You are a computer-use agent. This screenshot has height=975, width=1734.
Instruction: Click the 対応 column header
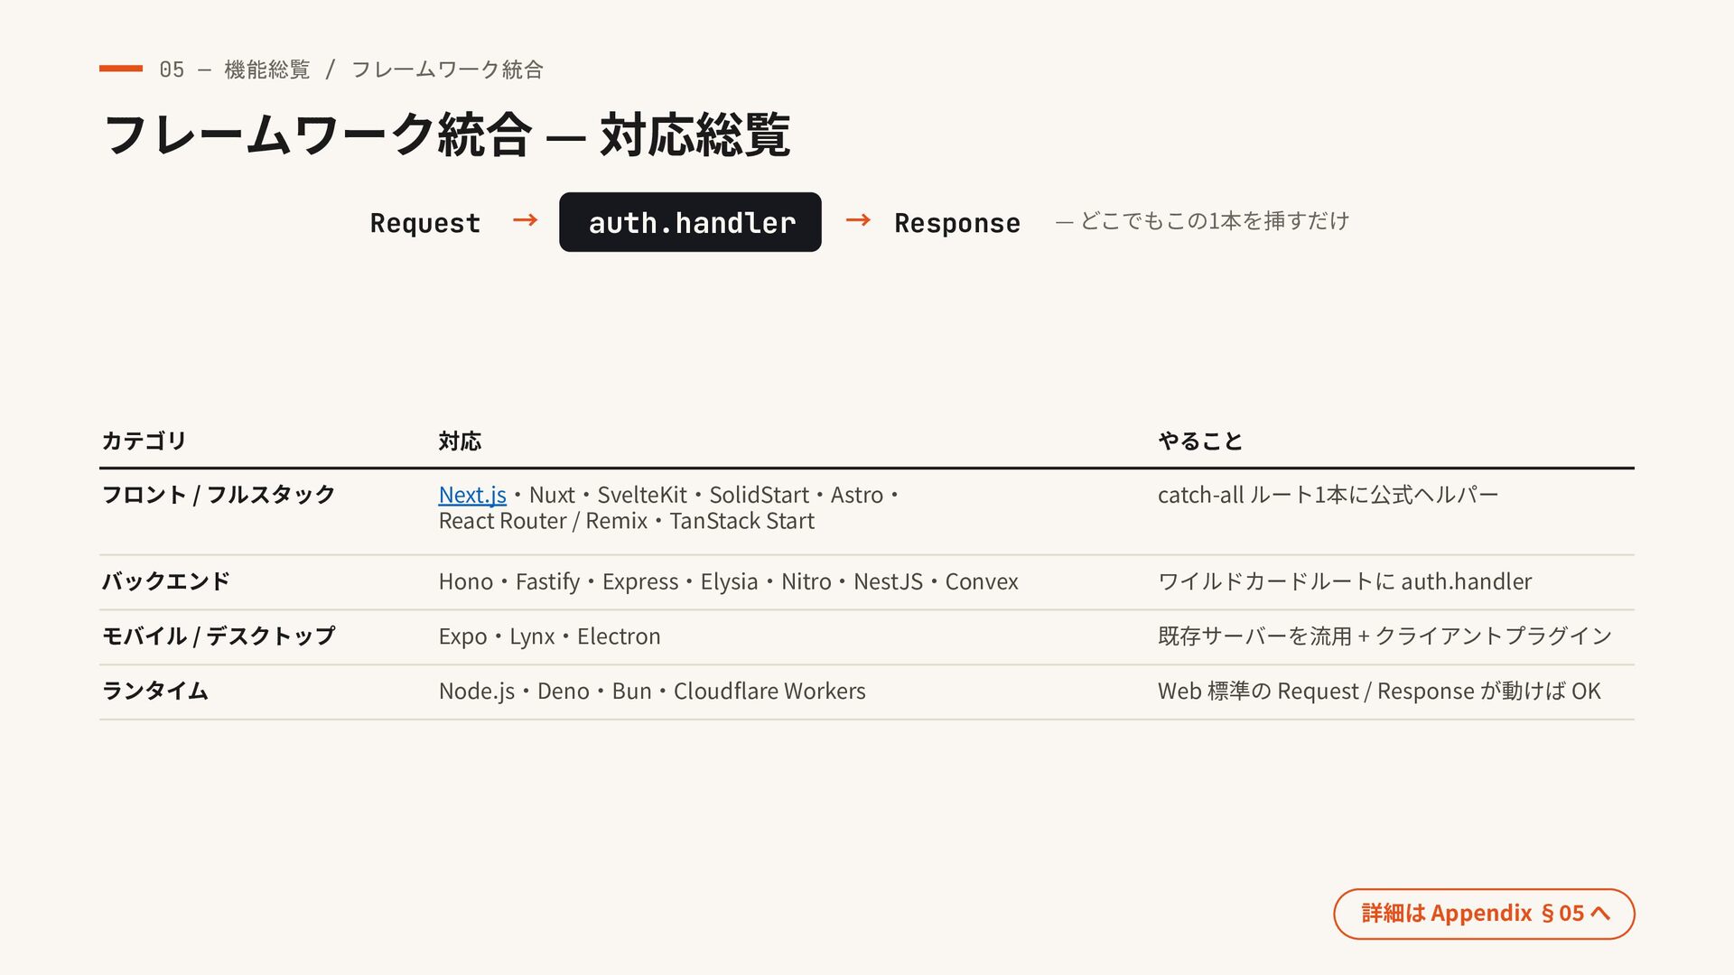(460, 441)
